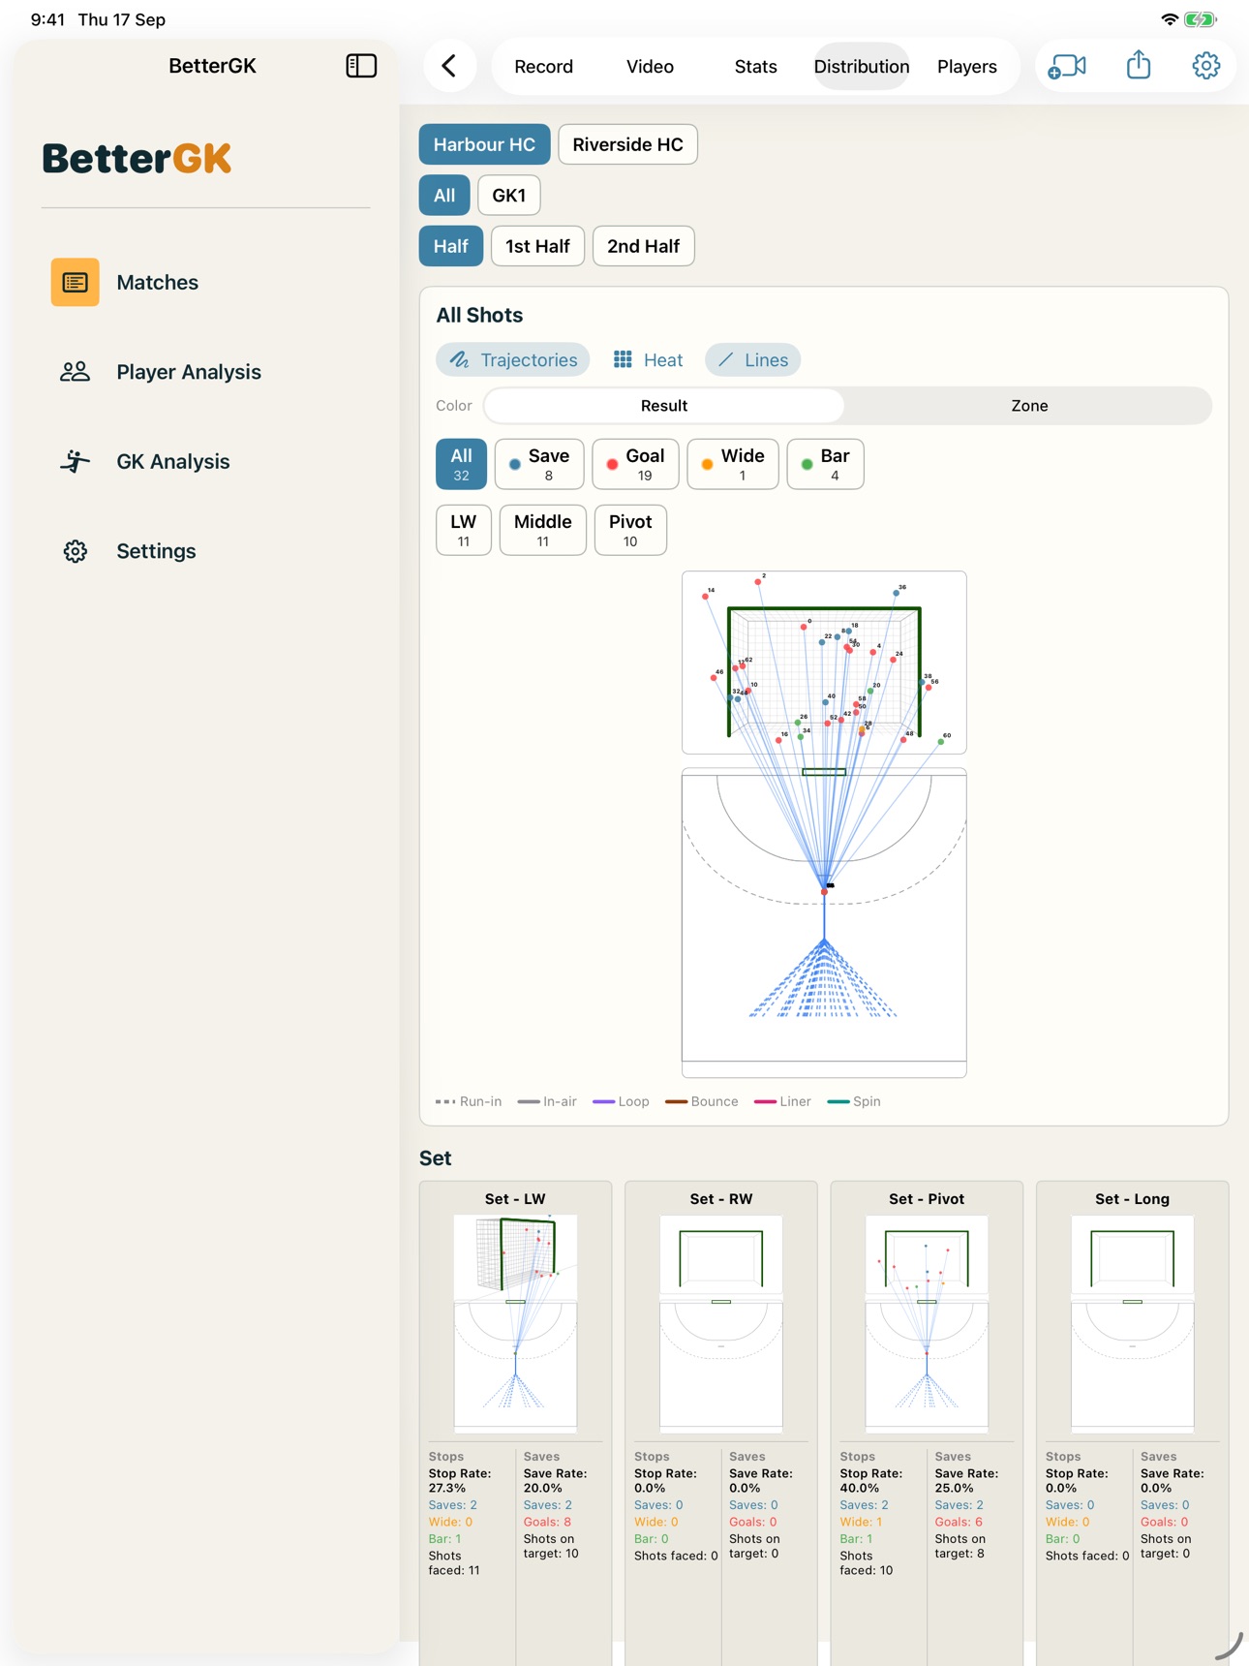Open the Set - Pivot shot thumbnail
Viewport: 1249px width, 1666px height.
pos(927,1323)
